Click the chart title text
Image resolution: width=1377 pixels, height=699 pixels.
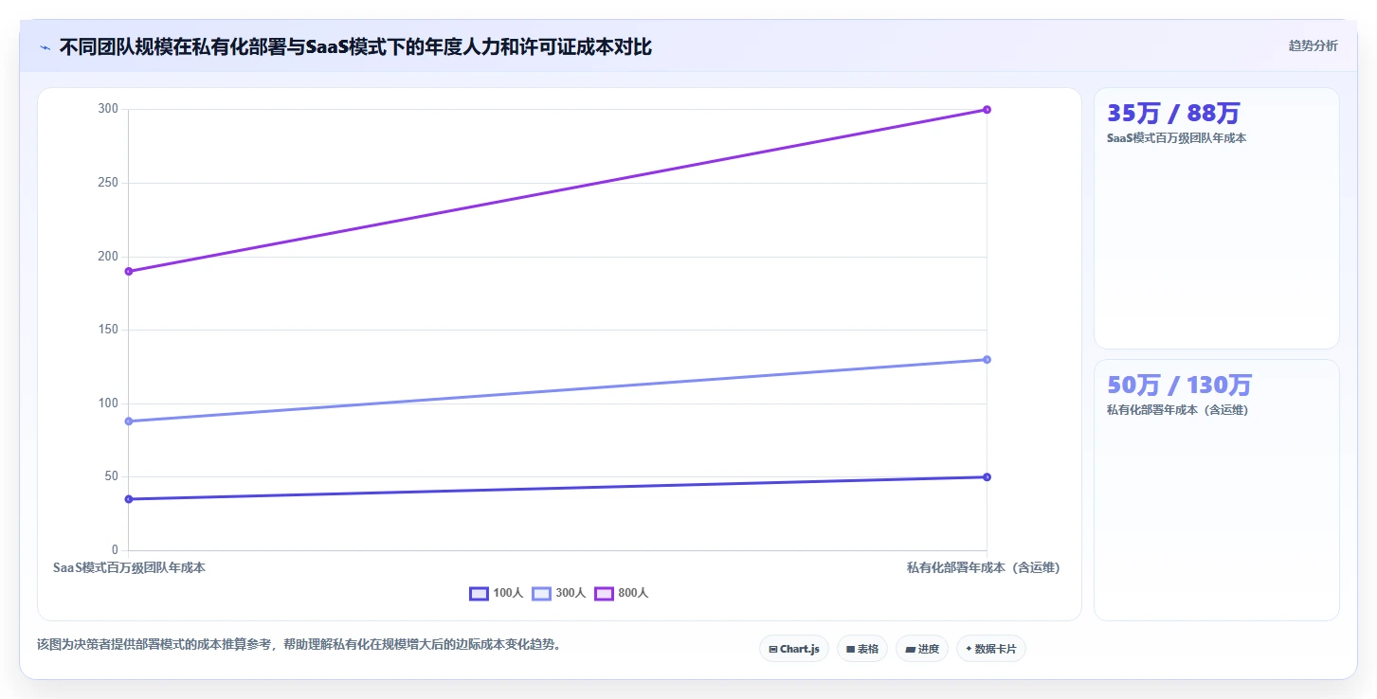click(x=355, y=46)
